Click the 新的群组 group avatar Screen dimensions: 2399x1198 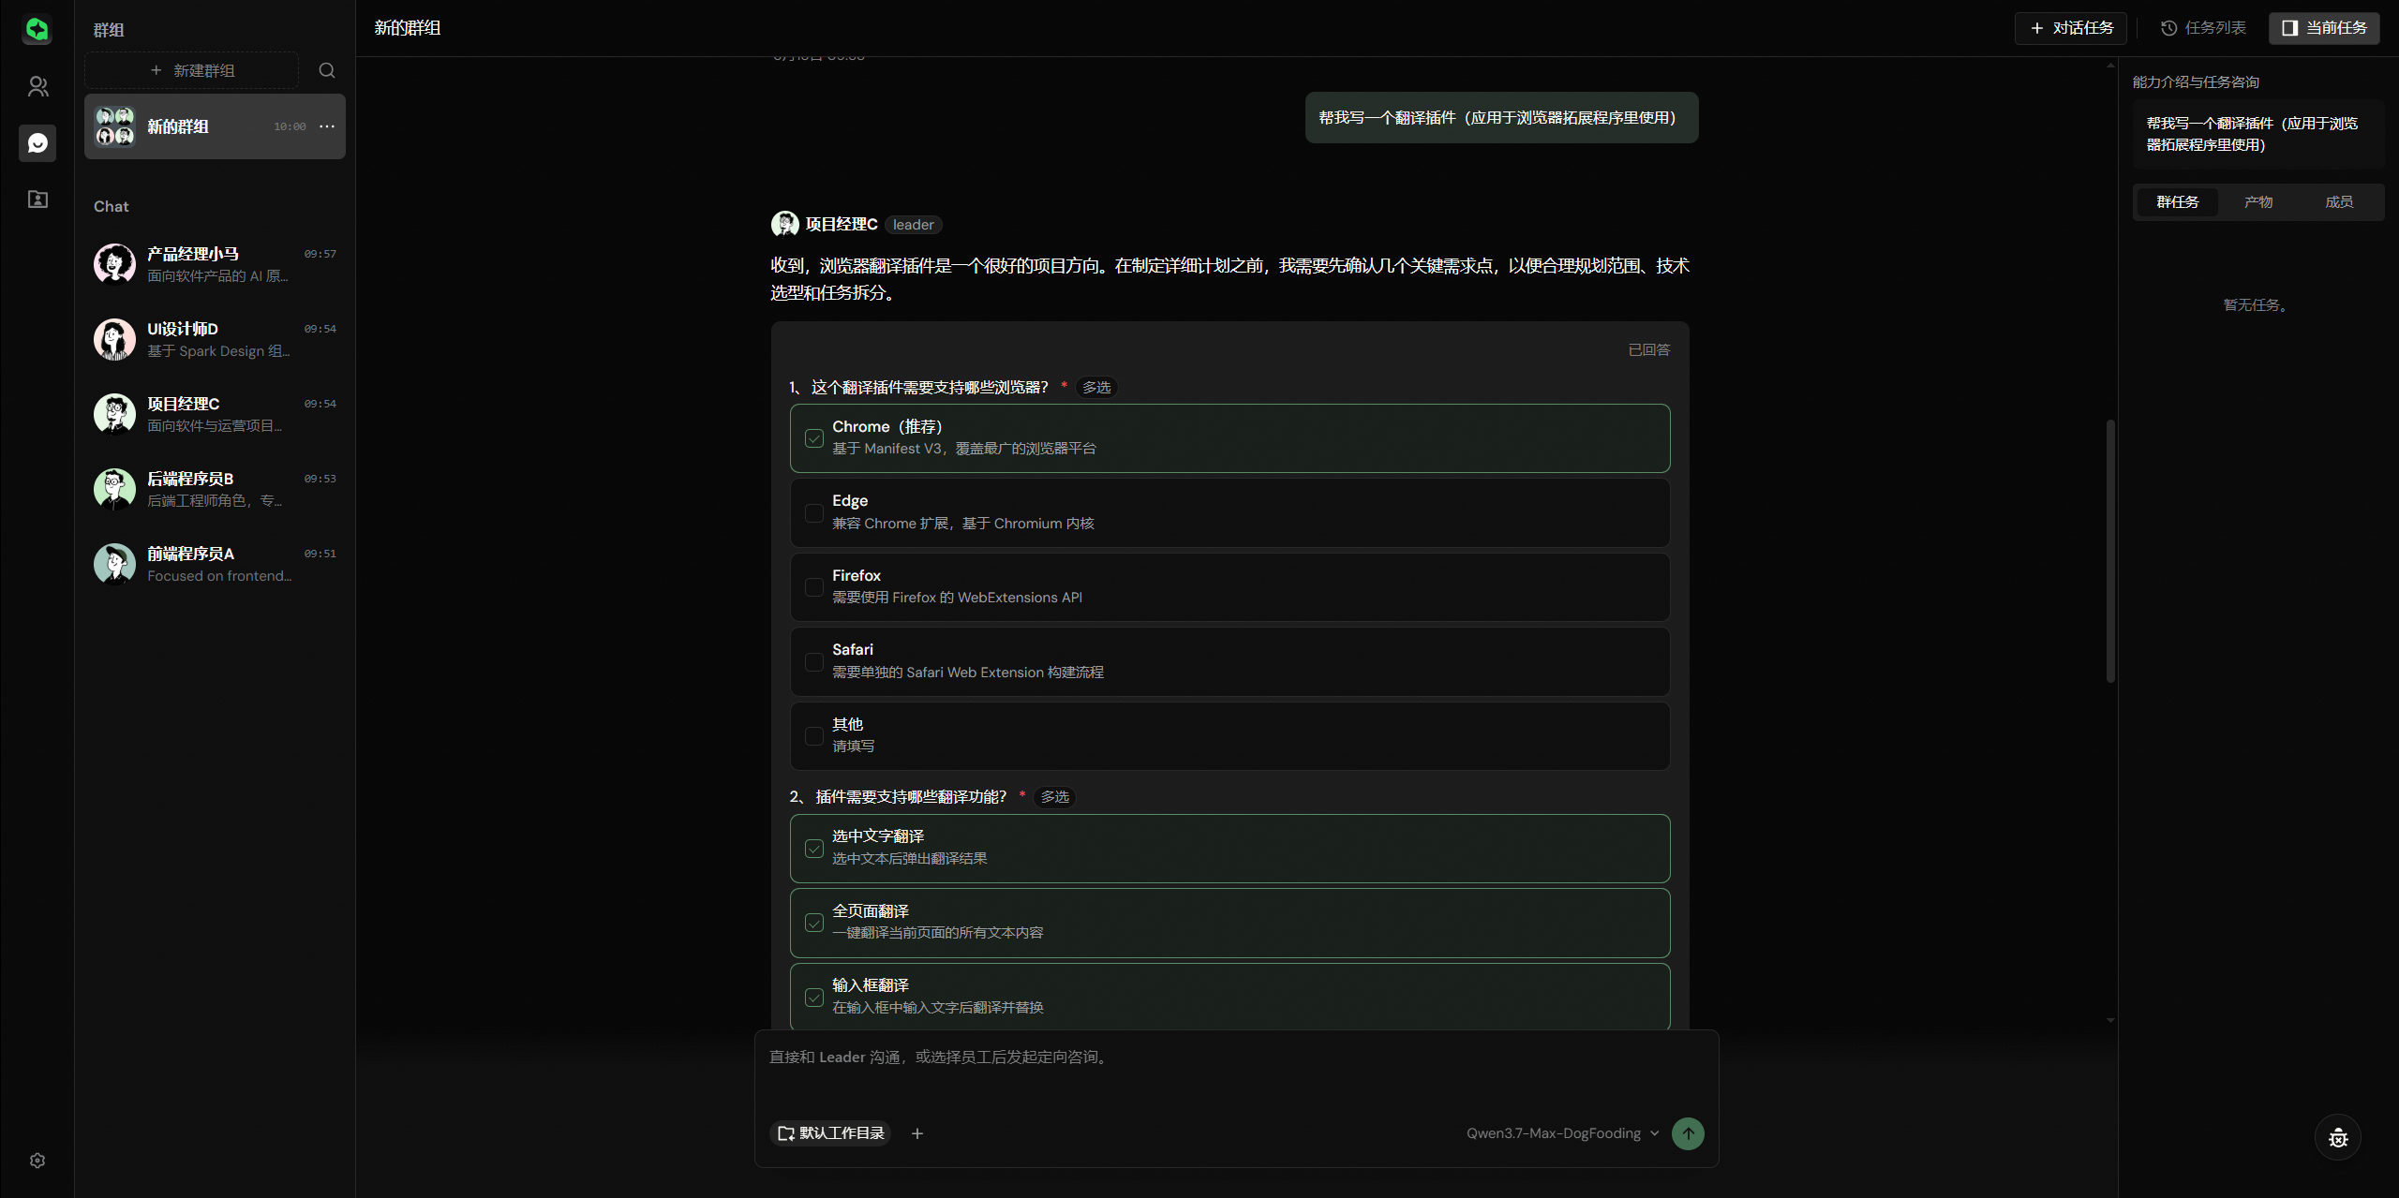[114, 126]
